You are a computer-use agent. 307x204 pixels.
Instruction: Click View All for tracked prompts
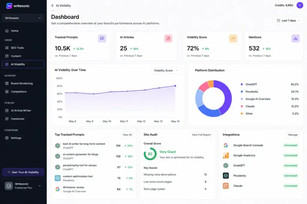pyautogui.click(x=127, y=135)
